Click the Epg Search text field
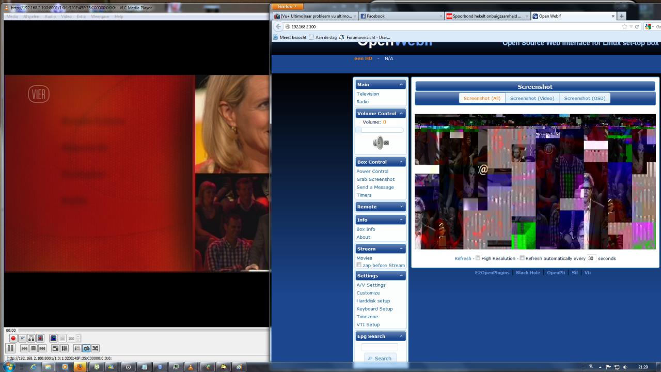661x372 pixels. (x=380, y=347)
